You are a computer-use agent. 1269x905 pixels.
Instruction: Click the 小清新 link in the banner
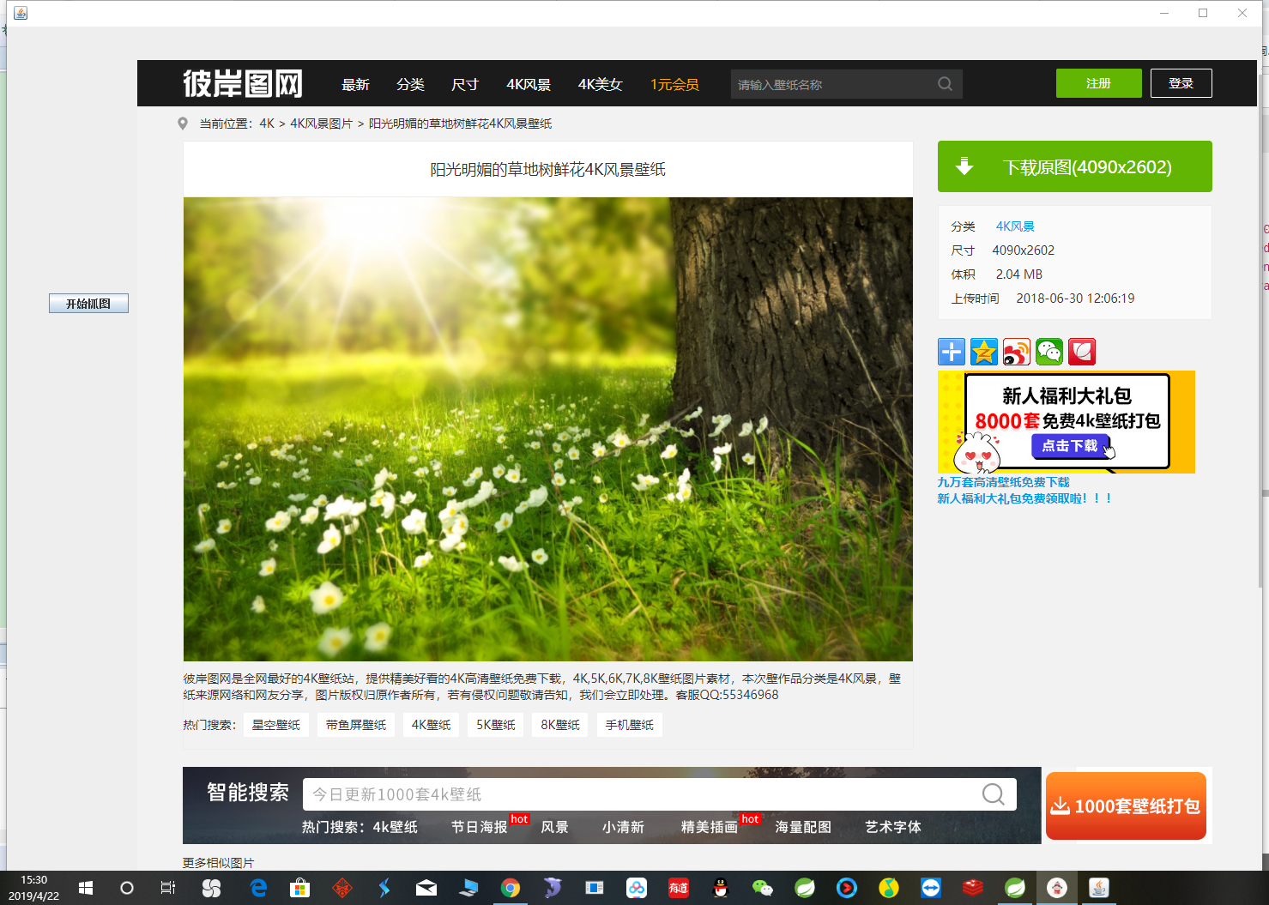pos(623,827)
